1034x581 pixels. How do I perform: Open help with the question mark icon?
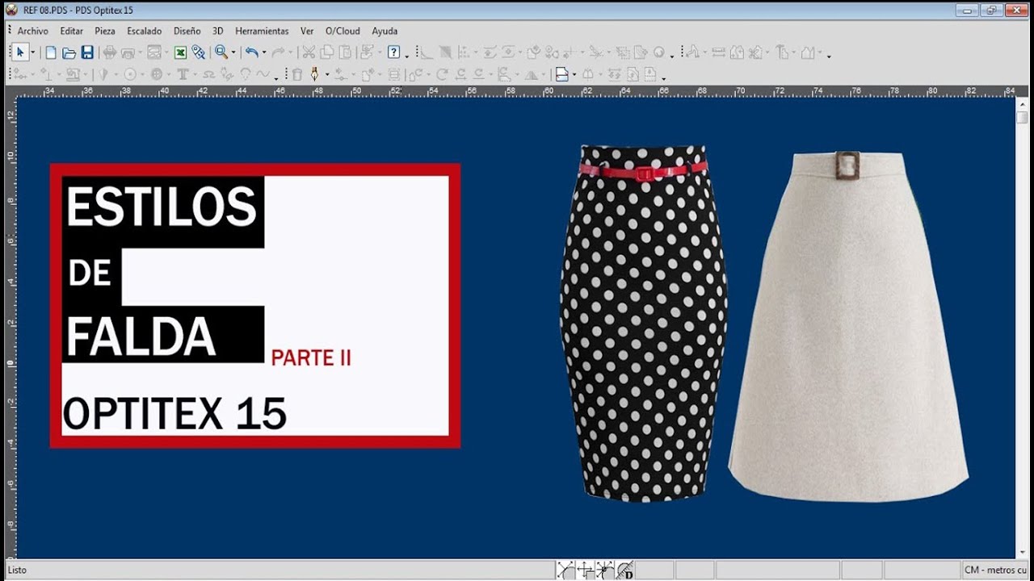coord(393,52)
